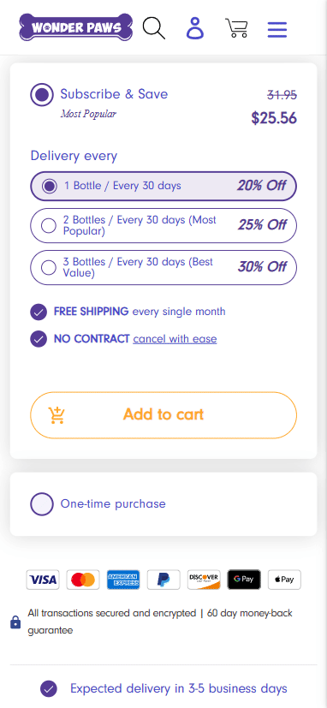
Task: Click the Wonder Paws logo
Action: tap(76, 27)
